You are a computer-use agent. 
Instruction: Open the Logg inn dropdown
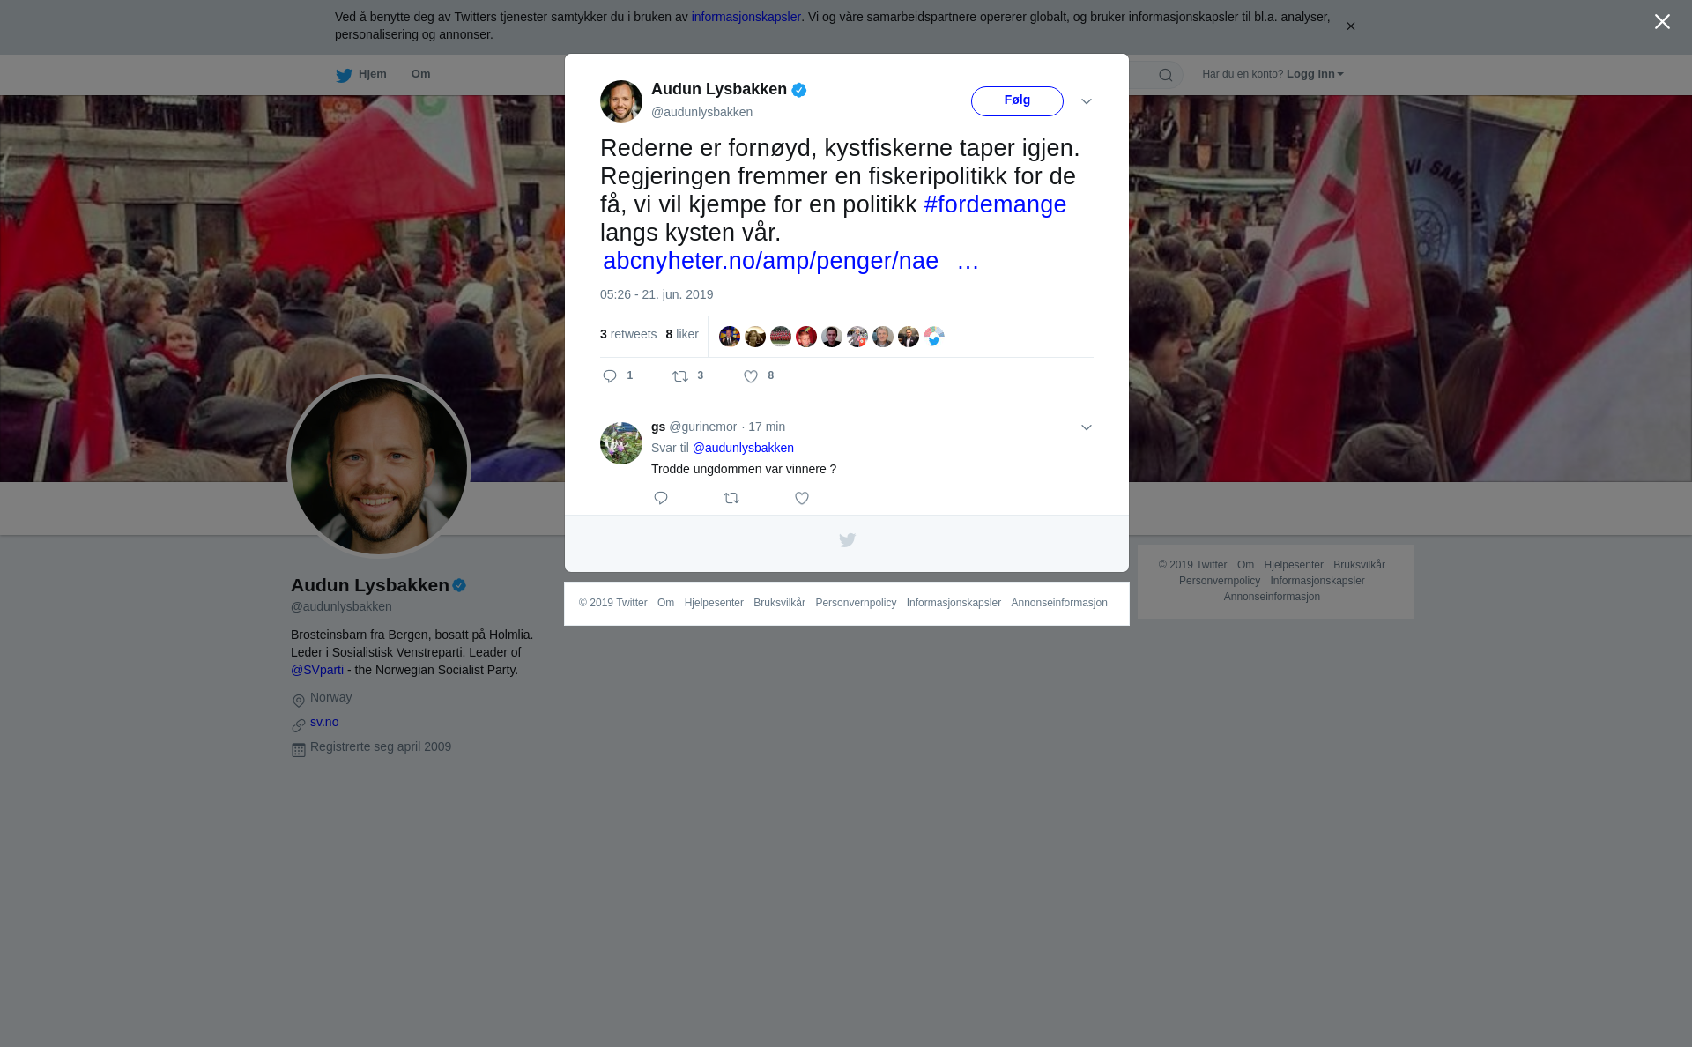[x=1315, y=74]
